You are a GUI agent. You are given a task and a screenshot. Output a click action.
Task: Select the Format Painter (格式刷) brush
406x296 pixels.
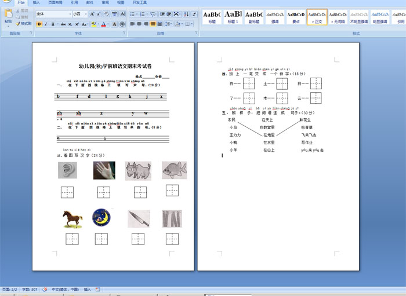(x=24, y=24)
